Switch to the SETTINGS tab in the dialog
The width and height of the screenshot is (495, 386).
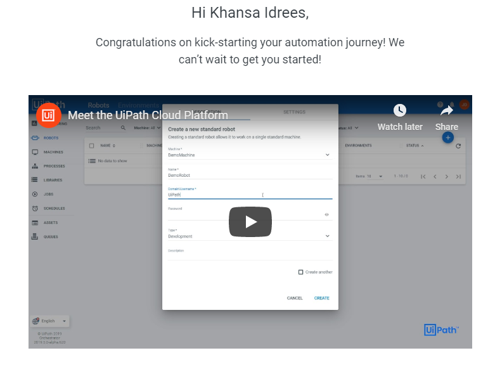[294, 112]
